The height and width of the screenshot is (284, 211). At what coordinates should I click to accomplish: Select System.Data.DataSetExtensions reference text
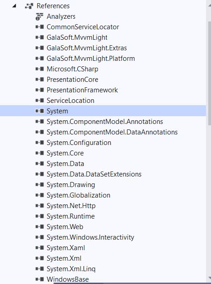tap(94, 174)
